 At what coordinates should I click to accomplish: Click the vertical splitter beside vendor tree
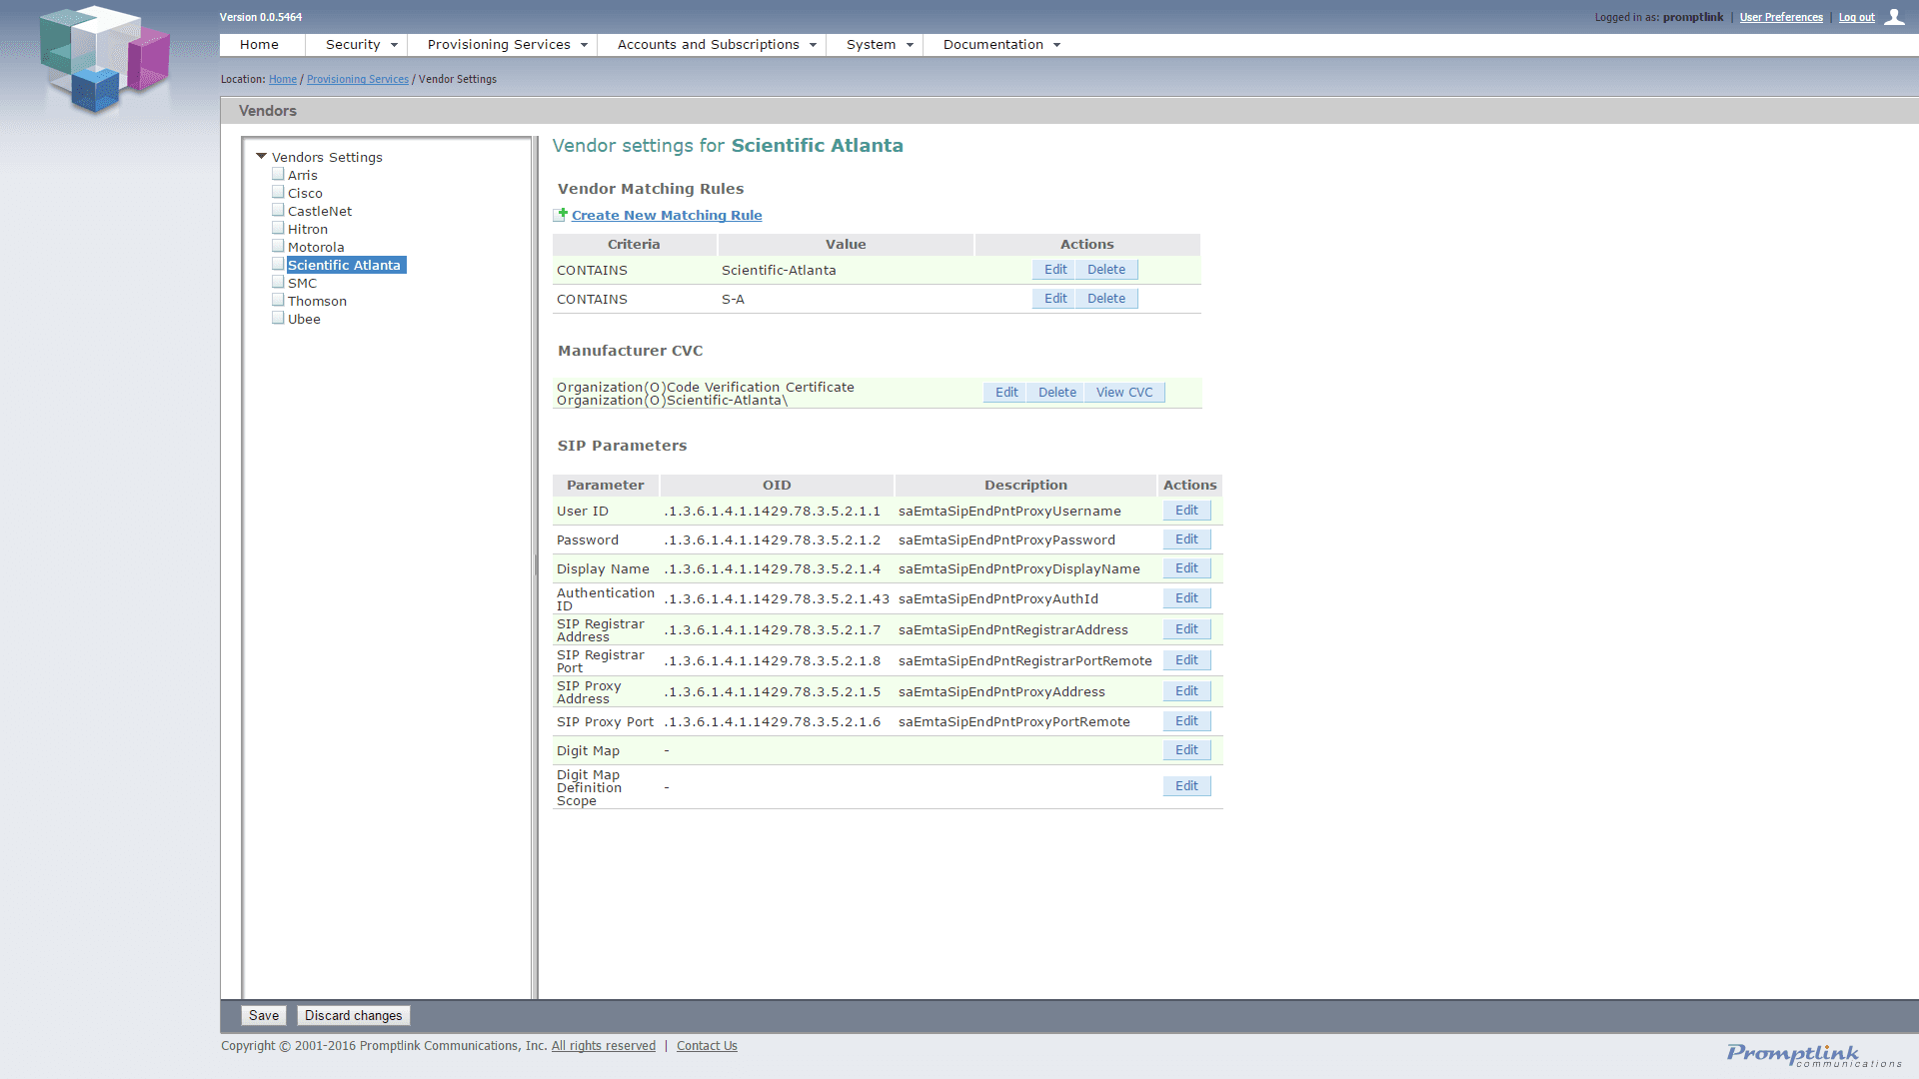[536, 566]
